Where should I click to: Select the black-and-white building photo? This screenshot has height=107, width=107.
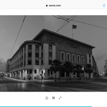(53, 53)
